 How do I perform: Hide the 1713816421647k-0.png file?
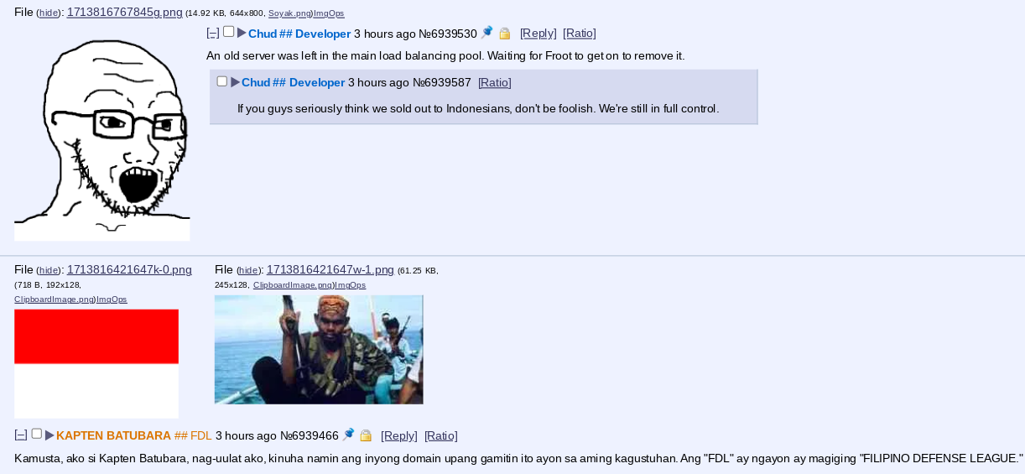(x=49, y=270)
